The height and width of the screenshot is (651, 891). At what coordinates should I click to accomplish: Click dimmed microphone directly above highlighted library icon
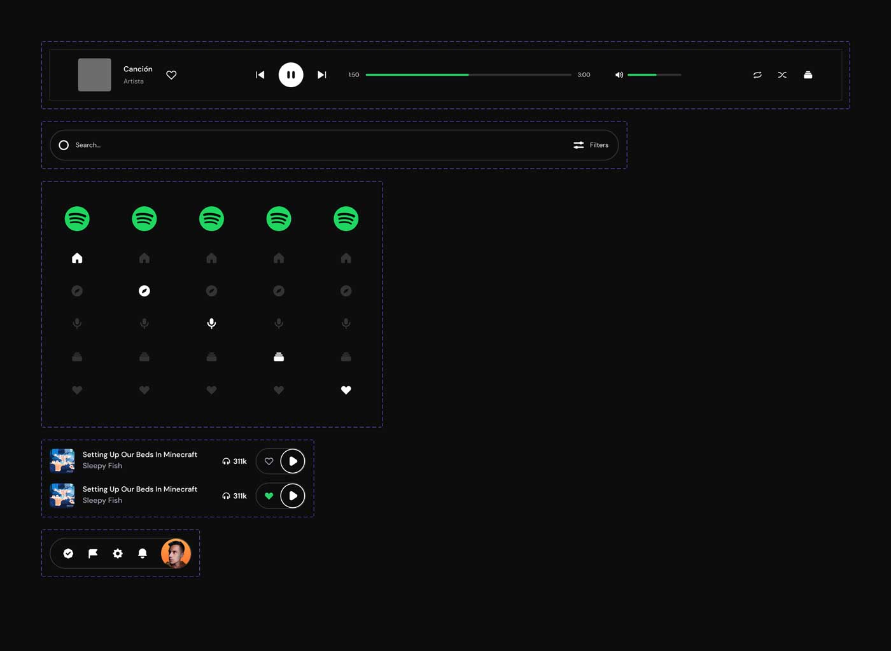pos(279,323)
